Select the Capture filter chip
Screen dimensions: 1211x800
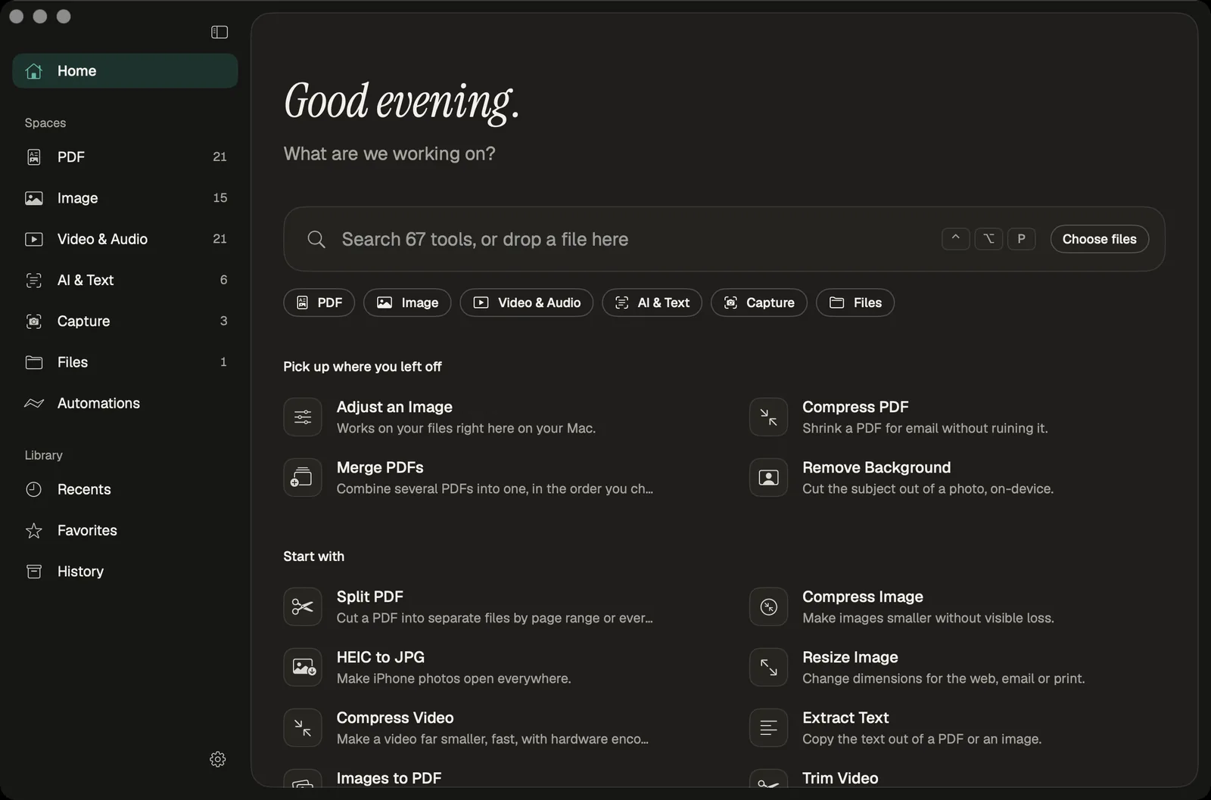pyautogui.click(x=758, y=302)
